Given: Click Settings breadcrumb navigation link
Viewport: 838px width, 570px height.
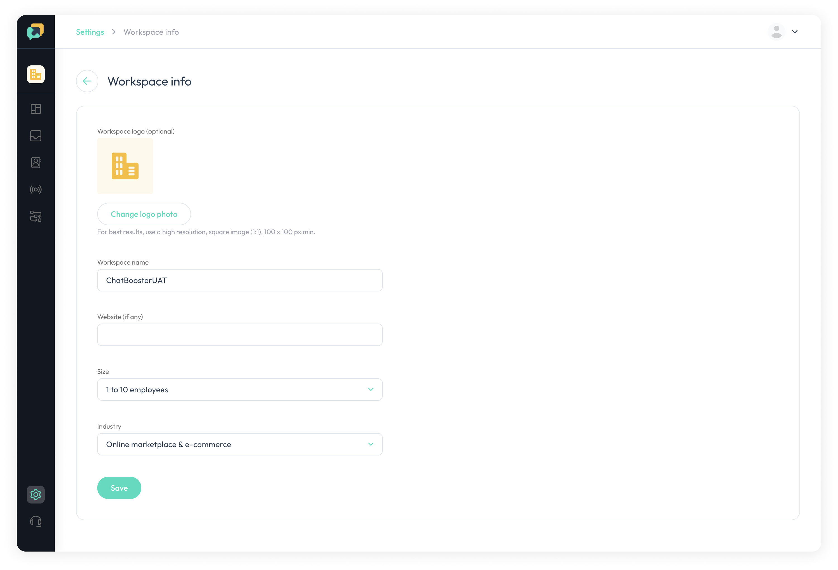Looking at the screenshot, I should click(90, 32).
